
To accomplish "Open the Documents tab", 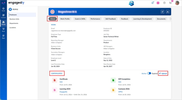I will point(161,19).
